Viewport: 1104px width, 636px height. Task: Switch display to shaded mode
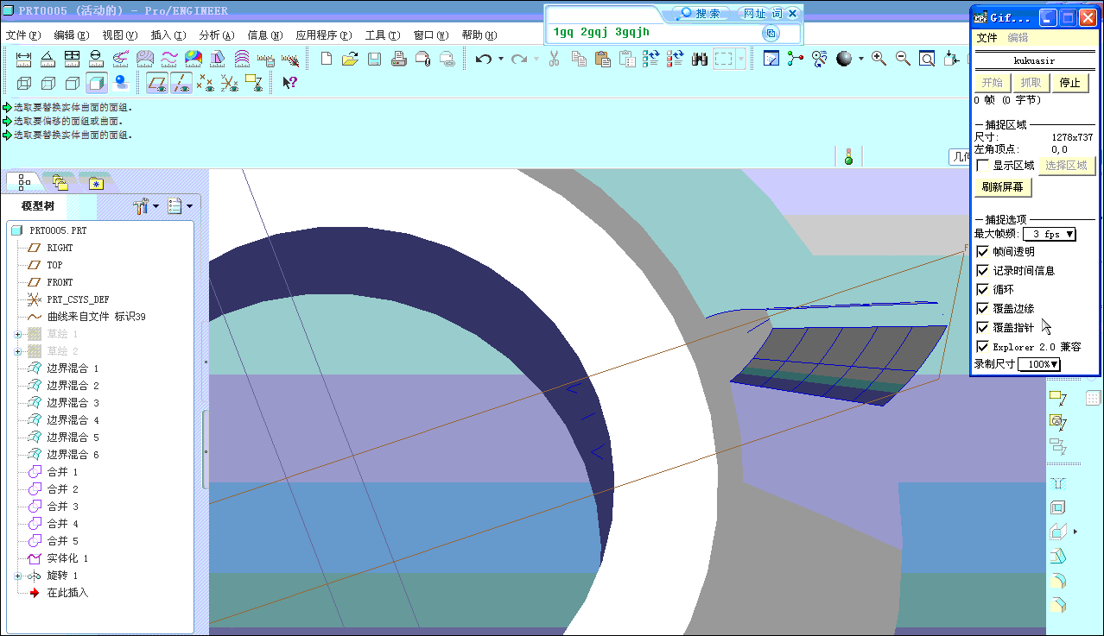[97, 83]
